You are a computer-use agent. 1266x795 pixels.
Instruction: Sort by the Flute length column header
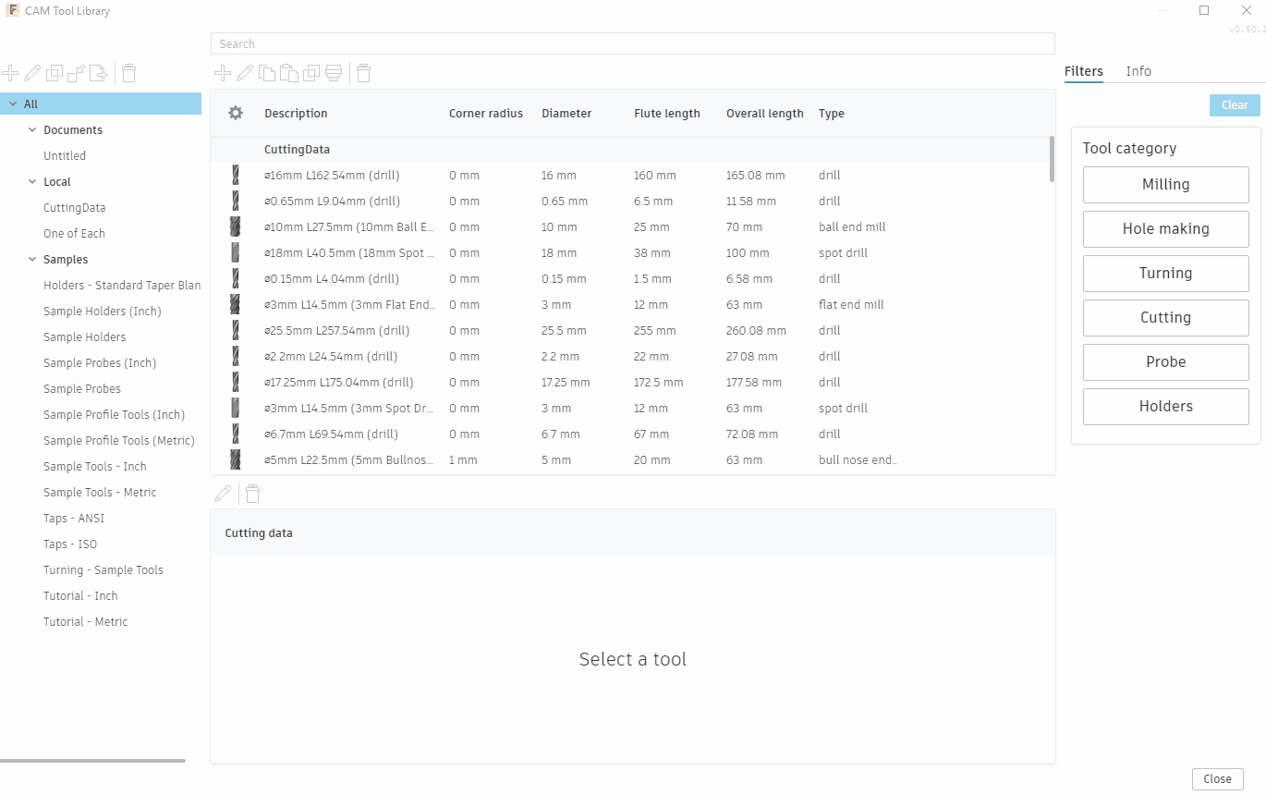667,114
